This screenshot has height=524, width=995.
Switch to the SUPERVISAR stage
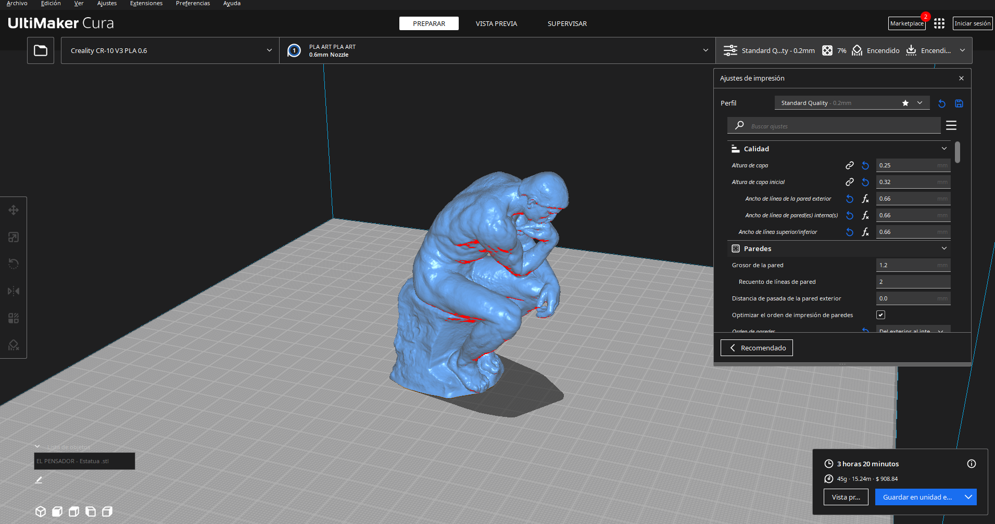567,23
